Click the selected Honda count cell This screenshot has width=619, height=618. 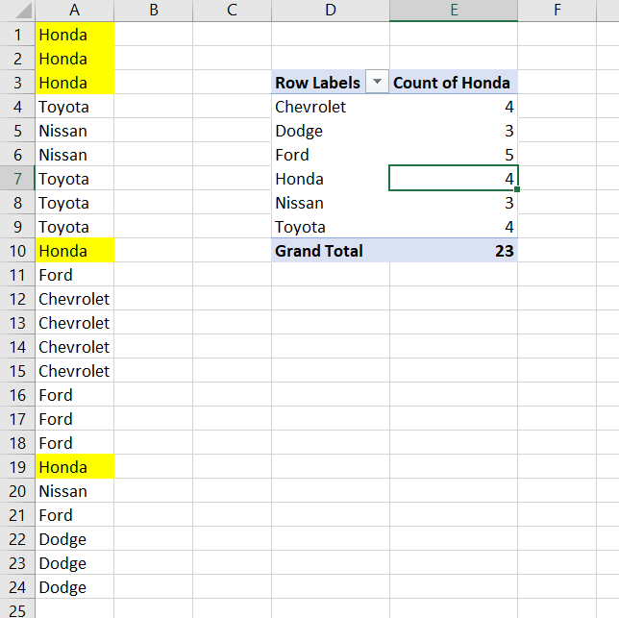(454, 179)
